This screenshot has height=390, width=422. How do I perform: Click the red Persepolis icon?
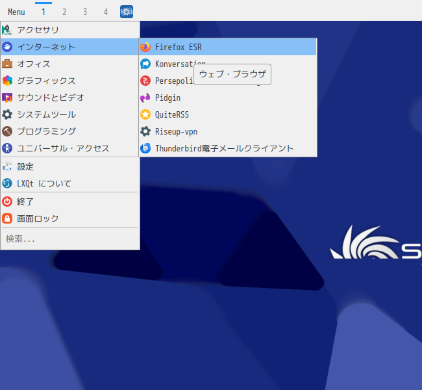(x=145, y=81)
